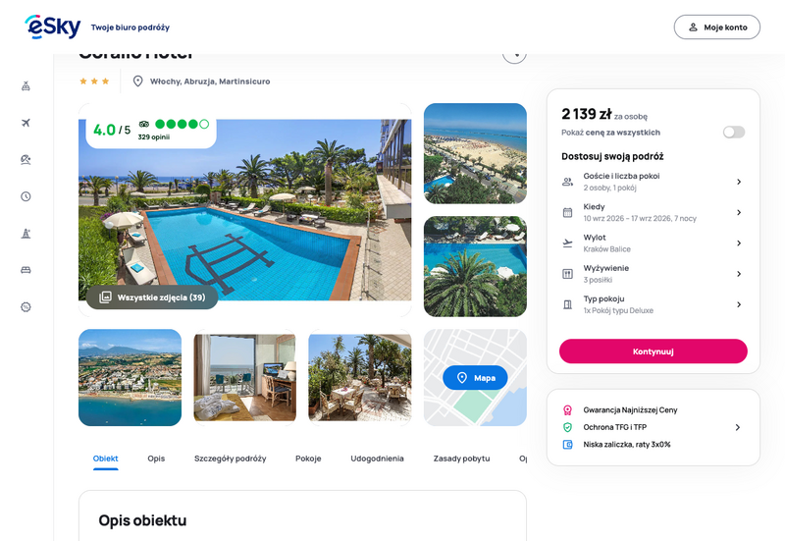Switch to the Szczegóły podróży tab

click(x=231, y=459)
